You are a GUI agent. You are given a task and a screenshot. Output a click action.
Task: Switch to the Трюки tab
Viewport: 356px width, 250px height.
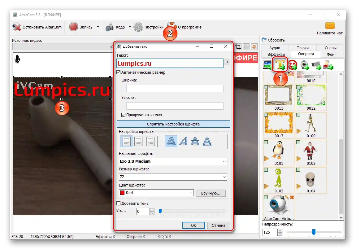(303, 48)
